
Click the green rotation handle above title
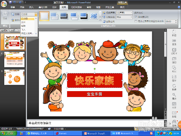coord(95,69)
